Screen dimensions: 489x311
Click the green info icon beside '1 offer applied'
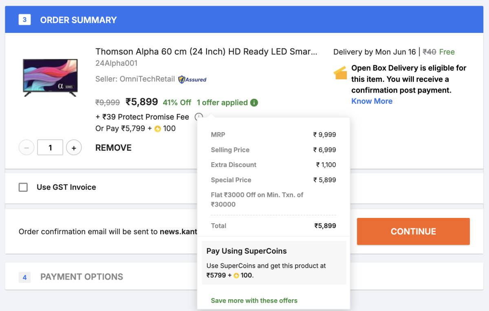254,102
